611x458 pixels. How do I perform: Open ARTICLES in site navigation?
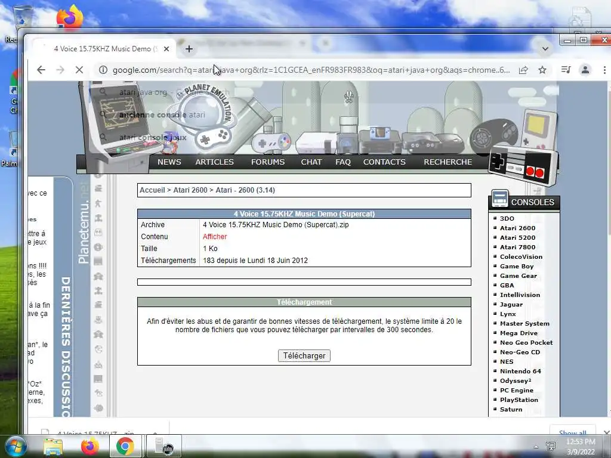coord(214,162)
